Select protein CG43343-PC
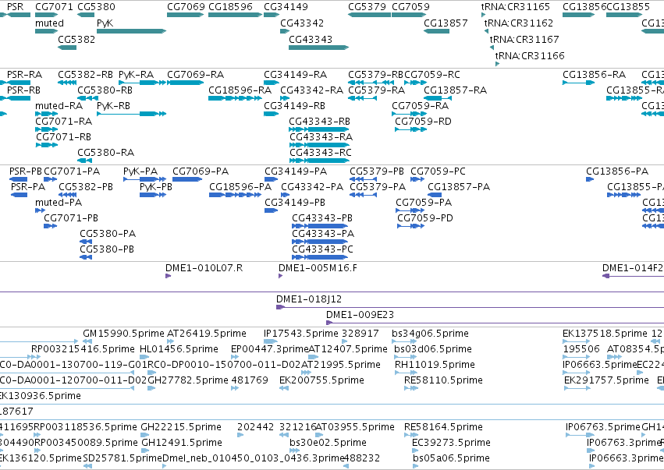The height and width of the screenshot is (470, 664). 320,256
